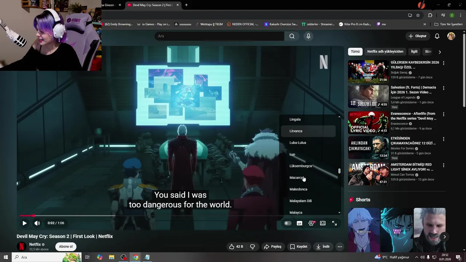Viewport: 466px width, 262px height.
Task: Open Salvation Demacia video thumbnail
Action: pos(368,96)
